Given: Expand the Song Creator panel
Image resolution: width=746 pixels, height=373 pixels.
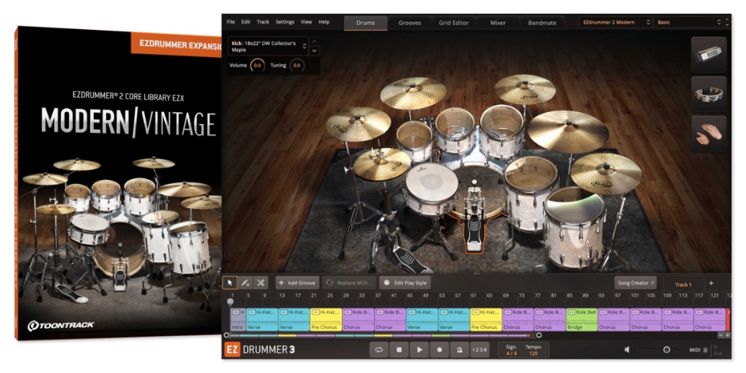Looking at the screenshot, I should [x=636, y=283].
